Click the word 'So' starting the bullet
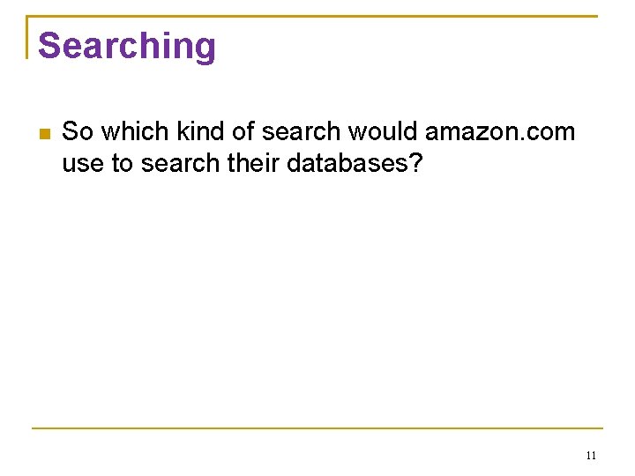The height and width of the screenshot is (476, 635). click(78, 131)
